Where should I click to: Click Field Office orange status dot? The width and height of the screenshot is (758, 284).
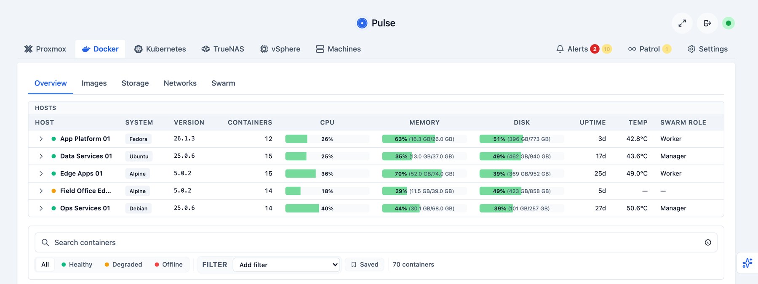tap(53, 191)
